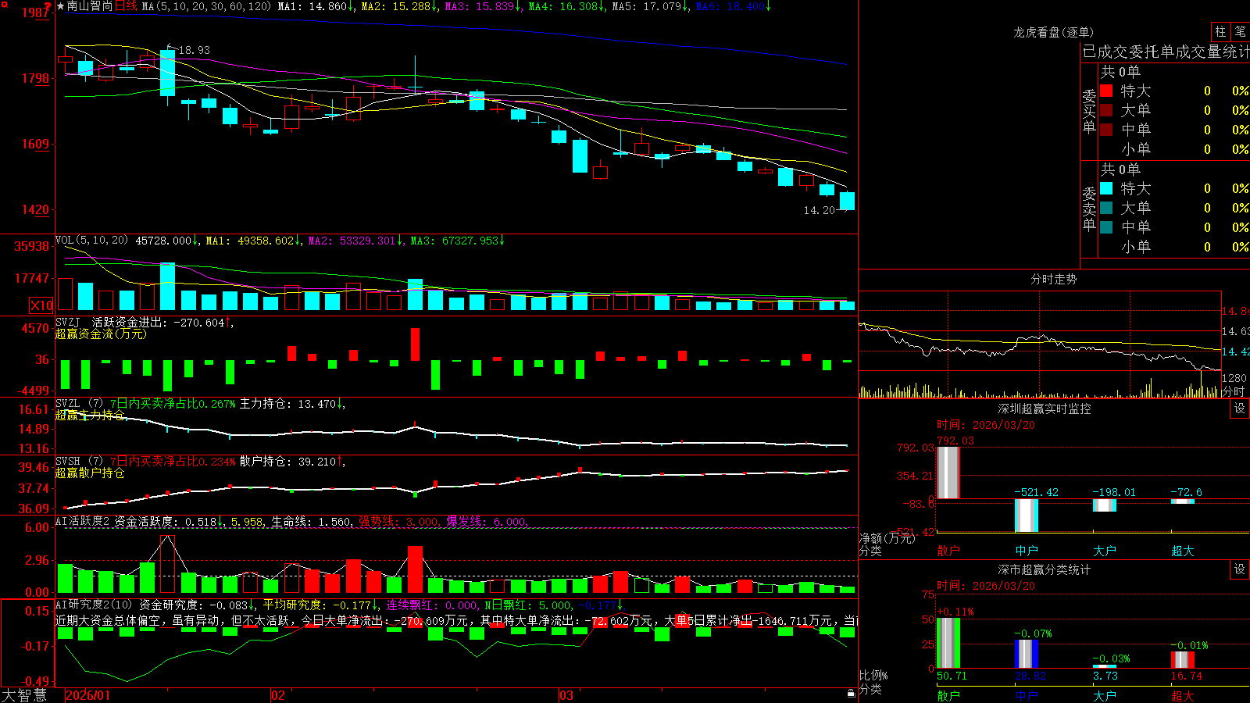The width and height of the screenshot is (1250, 703).
Task: Click the X10 volume scale box
Action: (41, 305)
